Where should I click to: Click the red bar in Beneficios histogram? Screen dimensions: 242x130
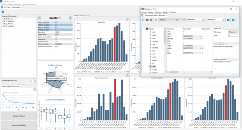pos(114,44)
